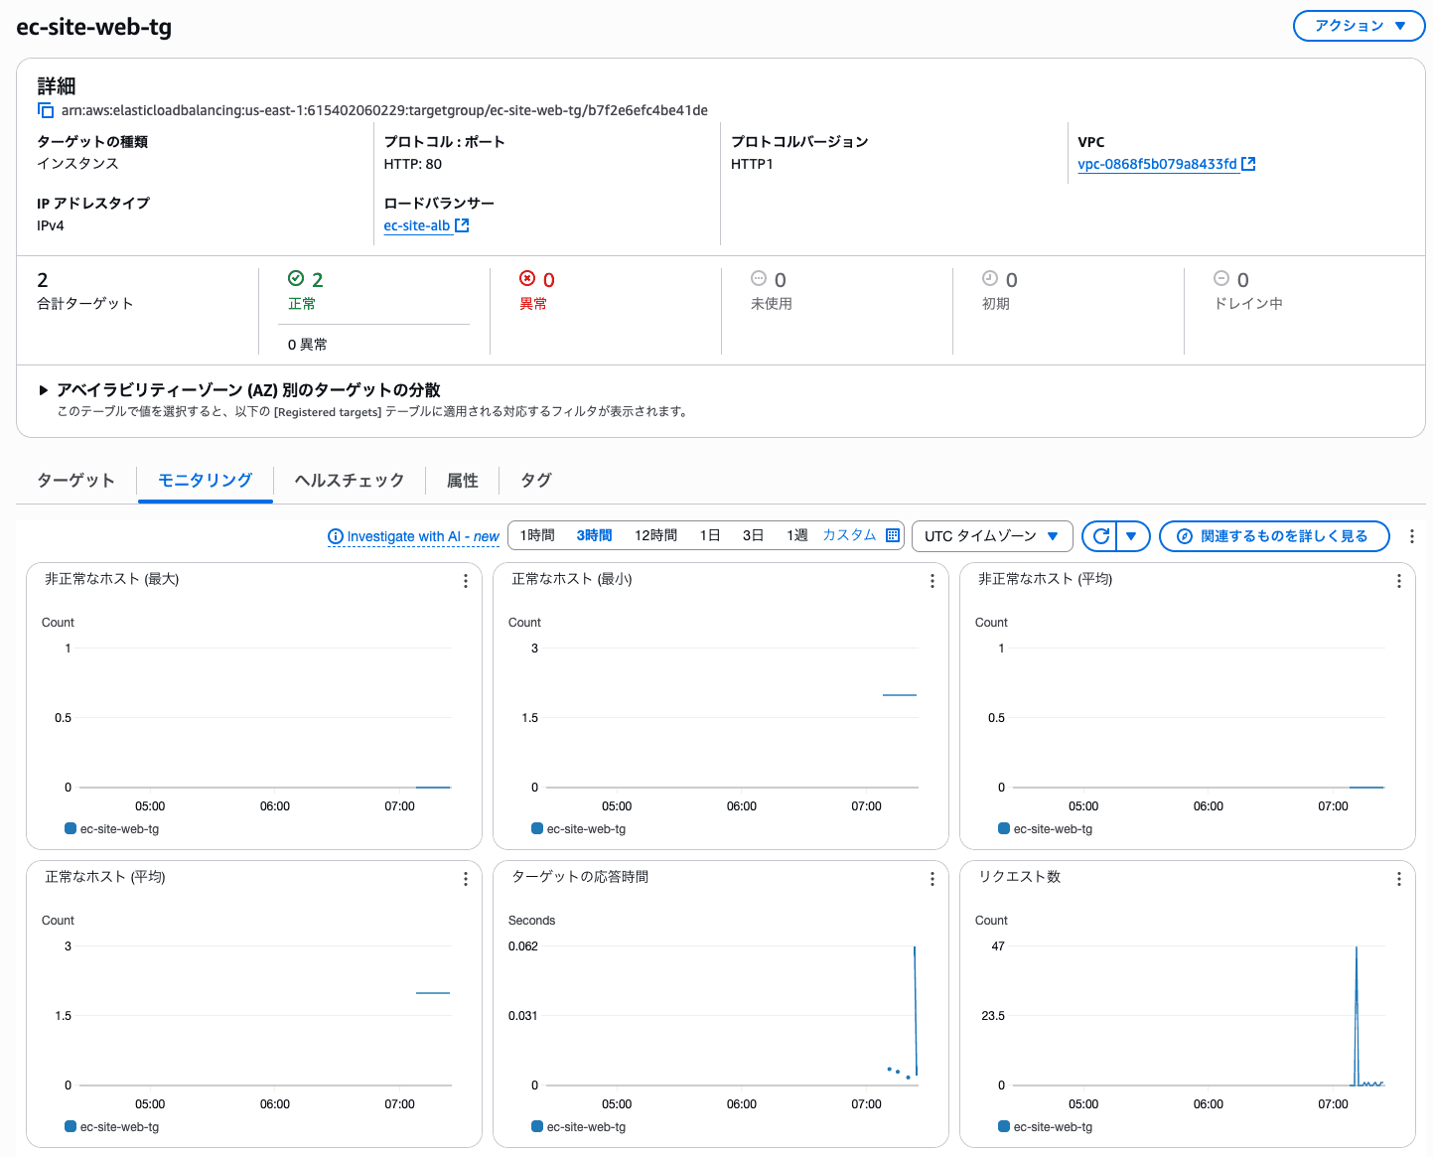This screenshot has width=1433, height=1157.
Task: Open the ec-site-alb load balancer link
Action: [417, 225]
